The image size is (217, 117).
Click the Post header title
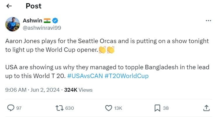[x=34, y=6]
